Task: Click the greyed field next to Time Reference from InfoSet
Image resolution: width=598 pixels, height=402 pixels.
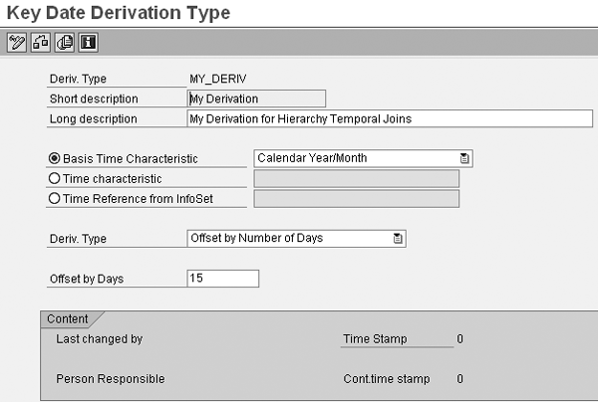Action: [x=357, y=199]
